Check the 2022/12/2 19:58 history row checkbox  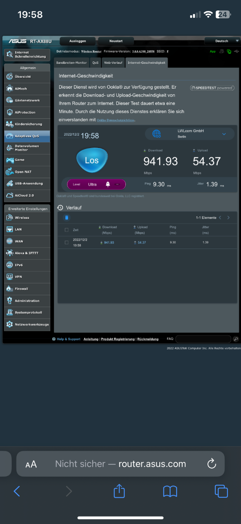(67, 242)
